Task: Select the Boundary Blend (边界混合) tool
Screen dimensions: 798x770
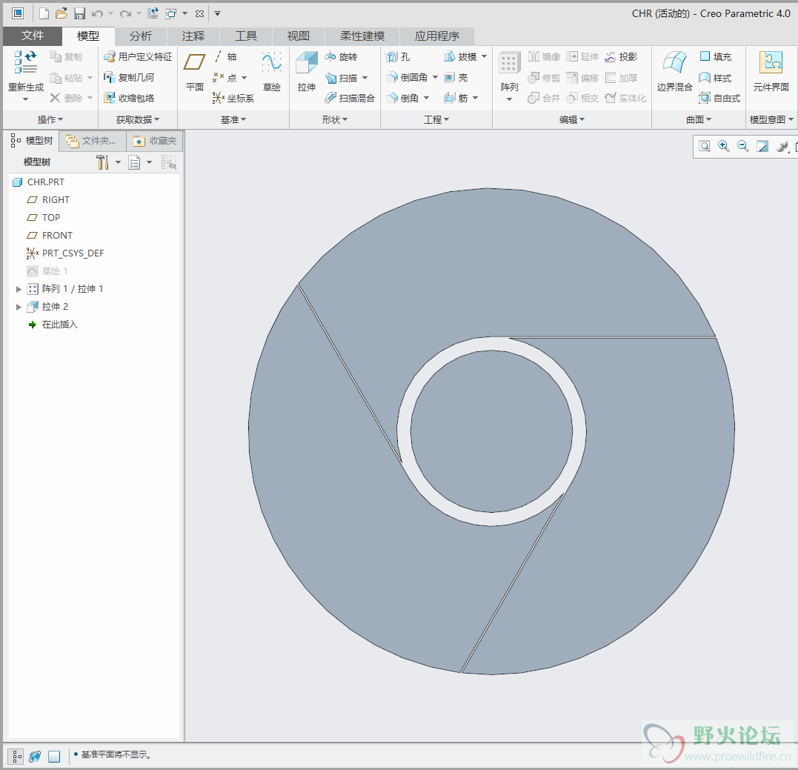Action: point(674,71)
